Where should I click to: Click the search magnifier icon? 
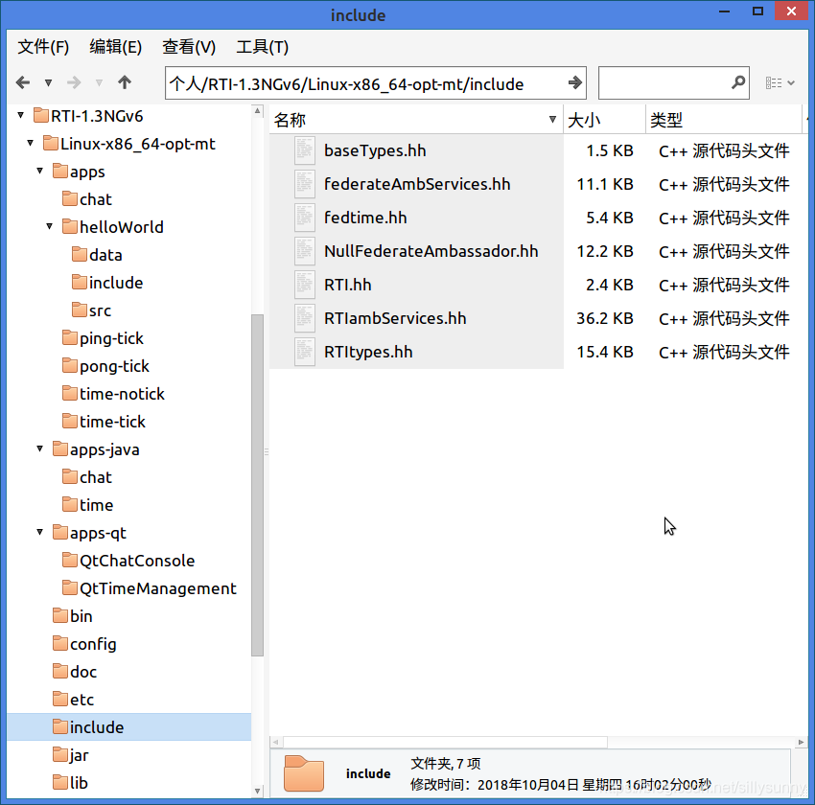[738, 82]
